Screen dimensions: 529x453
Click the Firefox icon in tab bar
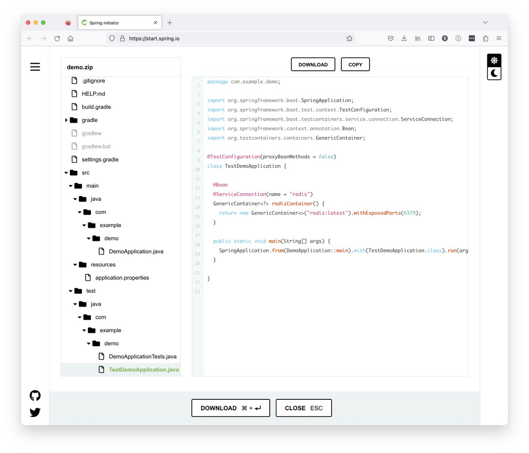point(68,22)
